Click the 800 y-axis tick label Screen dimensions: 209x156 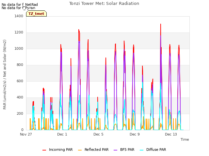click(20, 65)
